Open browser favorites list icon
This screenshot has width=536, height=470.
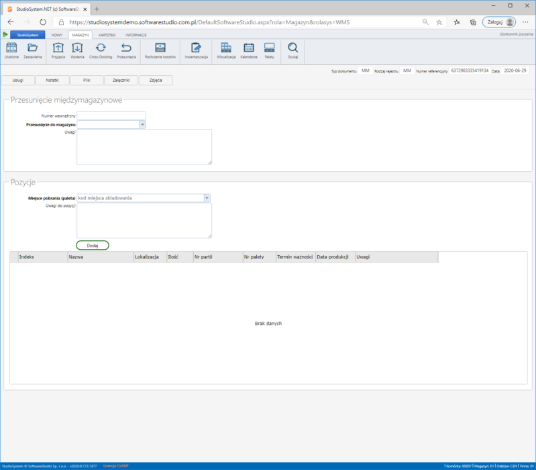click(457, 22)
